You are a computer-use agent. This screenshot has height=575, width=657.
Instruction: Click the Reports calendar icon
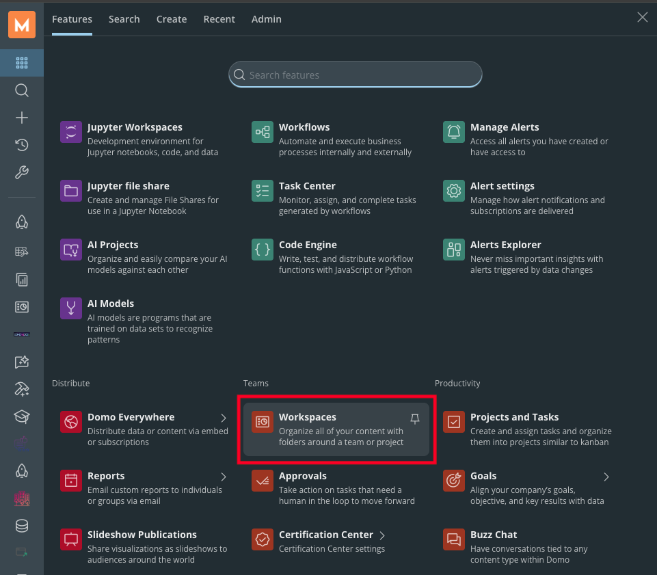point(71,480)
